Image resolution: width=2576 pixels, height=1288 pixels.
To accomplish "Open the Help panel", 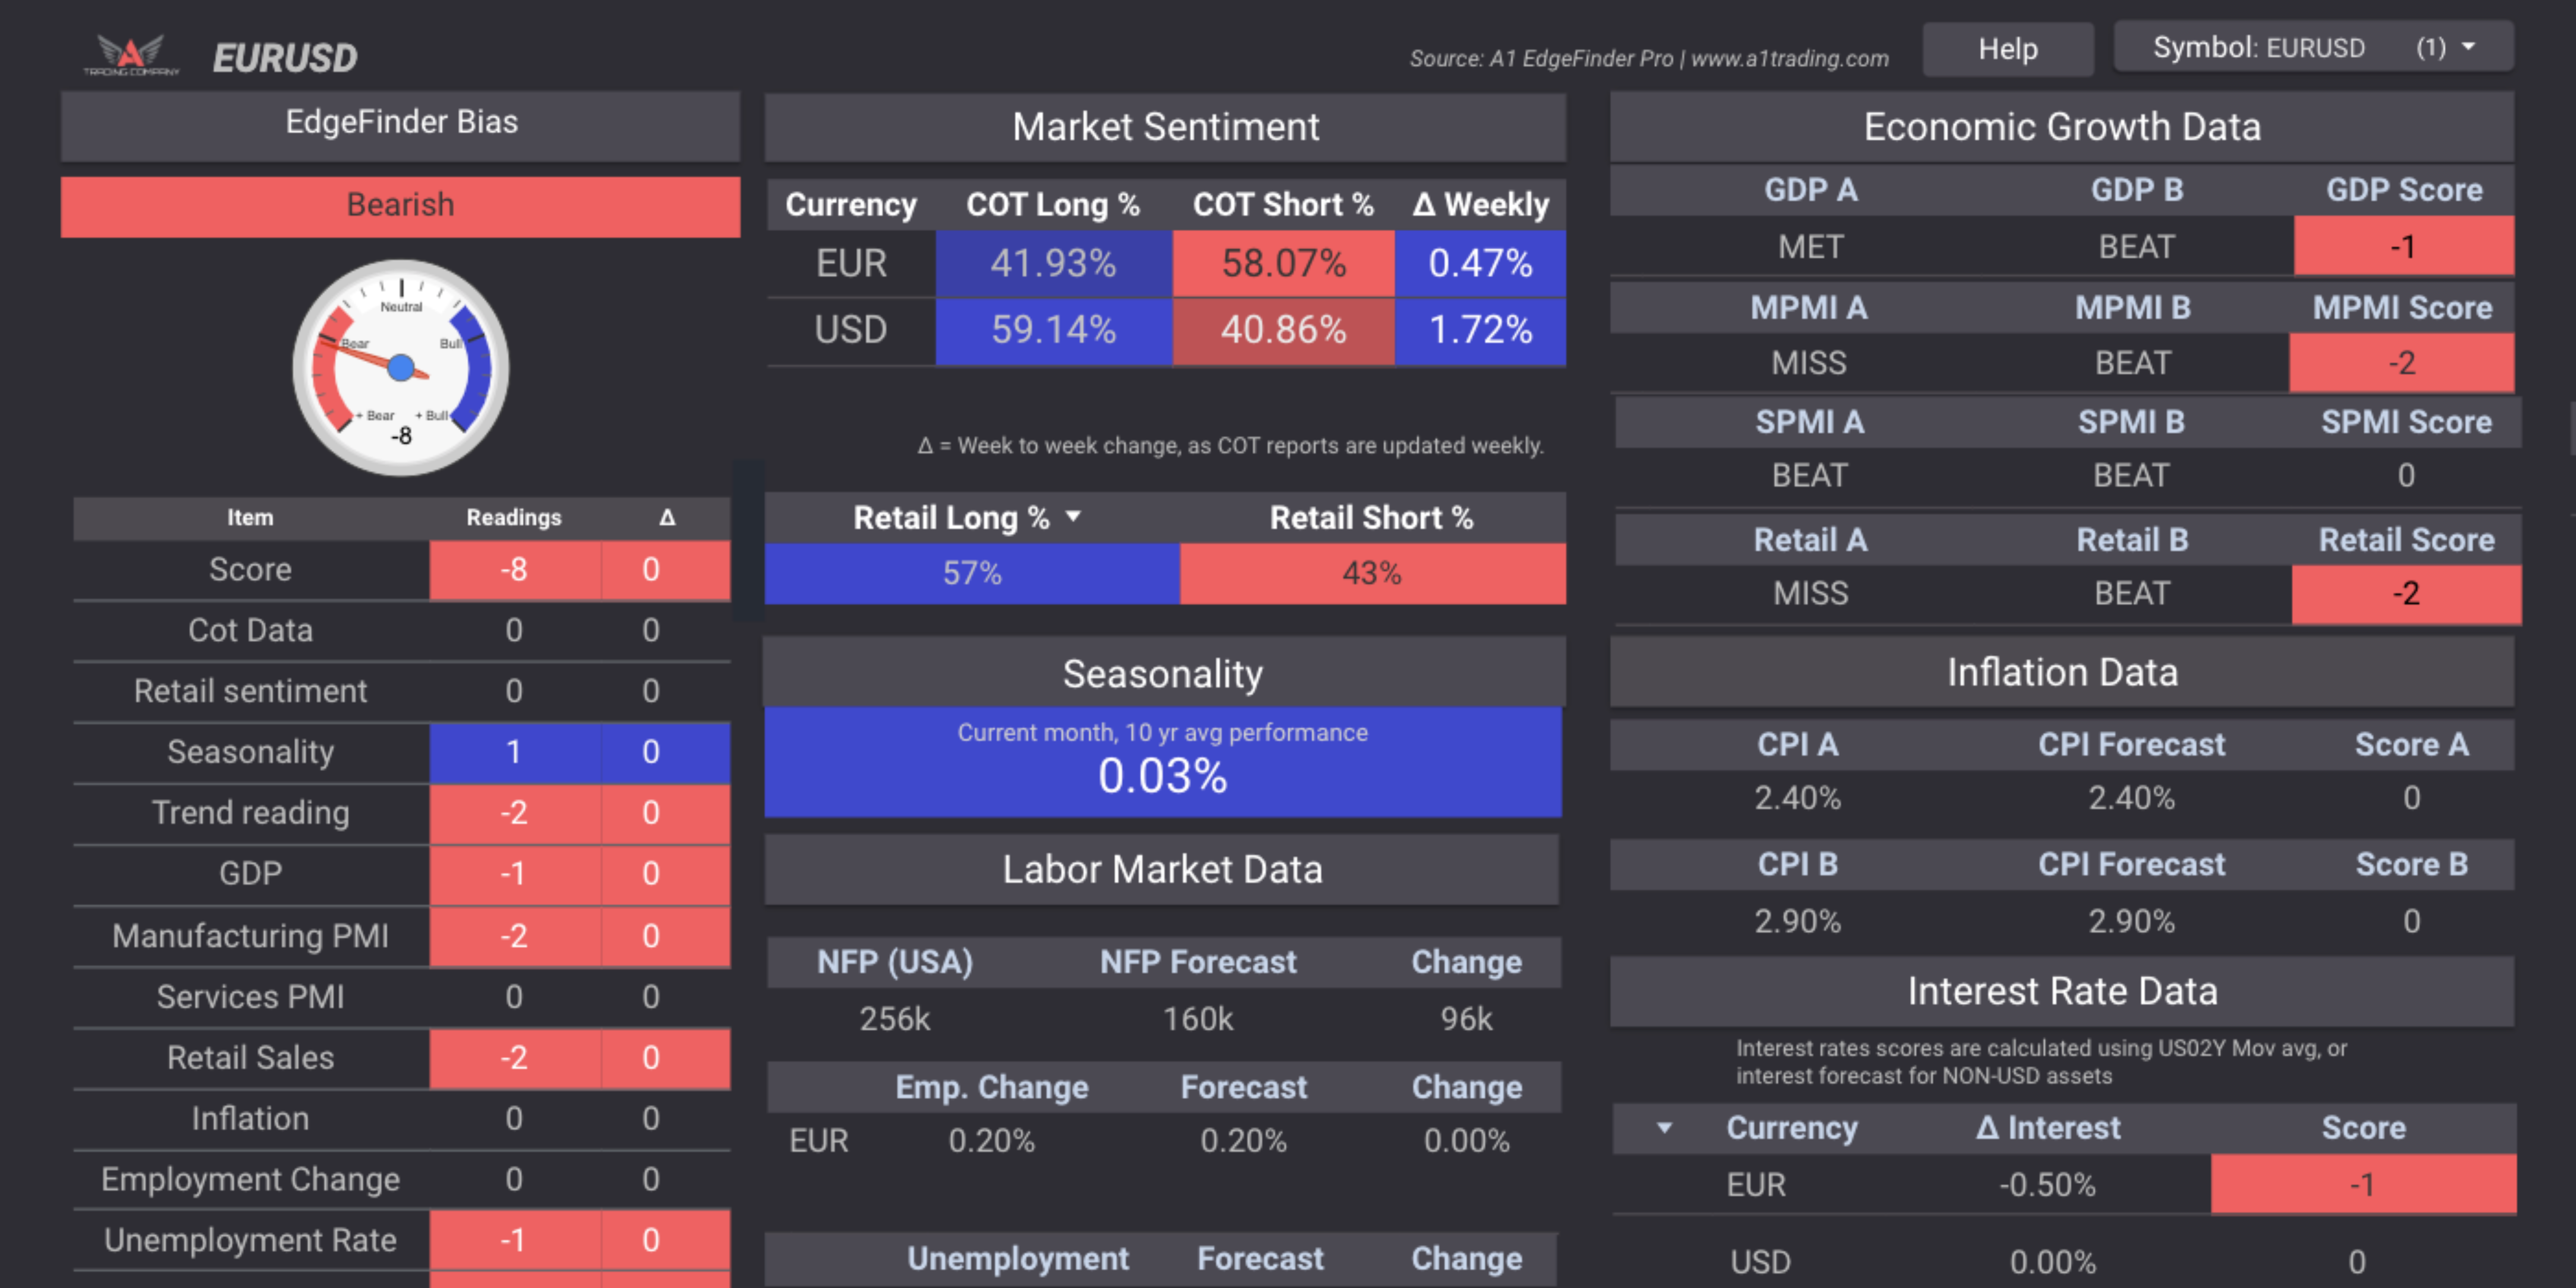I will [x=2007, y=48].
